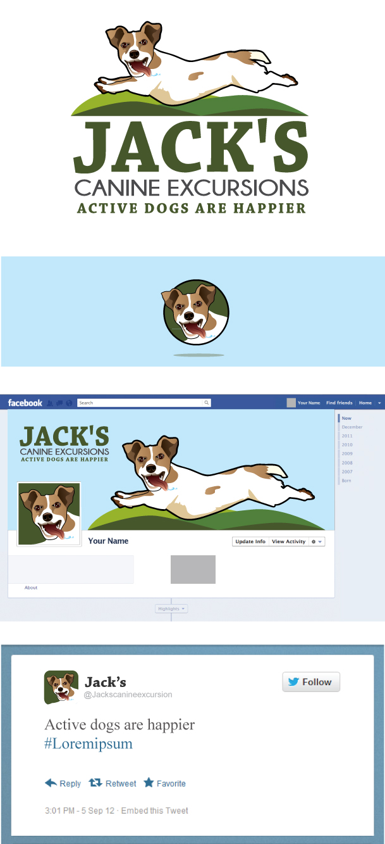This screenshot has width=385, height=844.
Task: Jump to 2011 on the timeline
Action: pyautogui.click(x=347, y=436)
